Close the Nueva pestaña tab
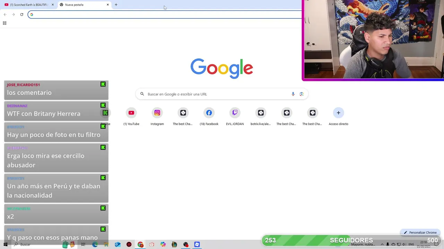Screen dimensions: 444x249 (108, 5)
